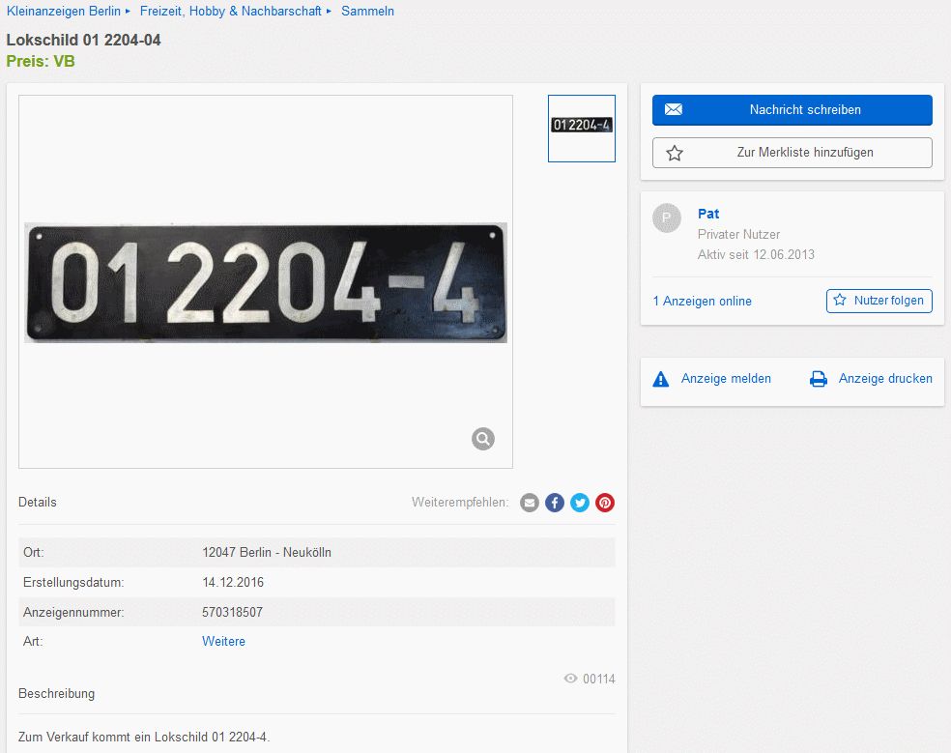This screenshot has width=951, height=753.
Task: Go to Freizeit, Hobby & Nachbarschaft category
Action: point(230,12)
